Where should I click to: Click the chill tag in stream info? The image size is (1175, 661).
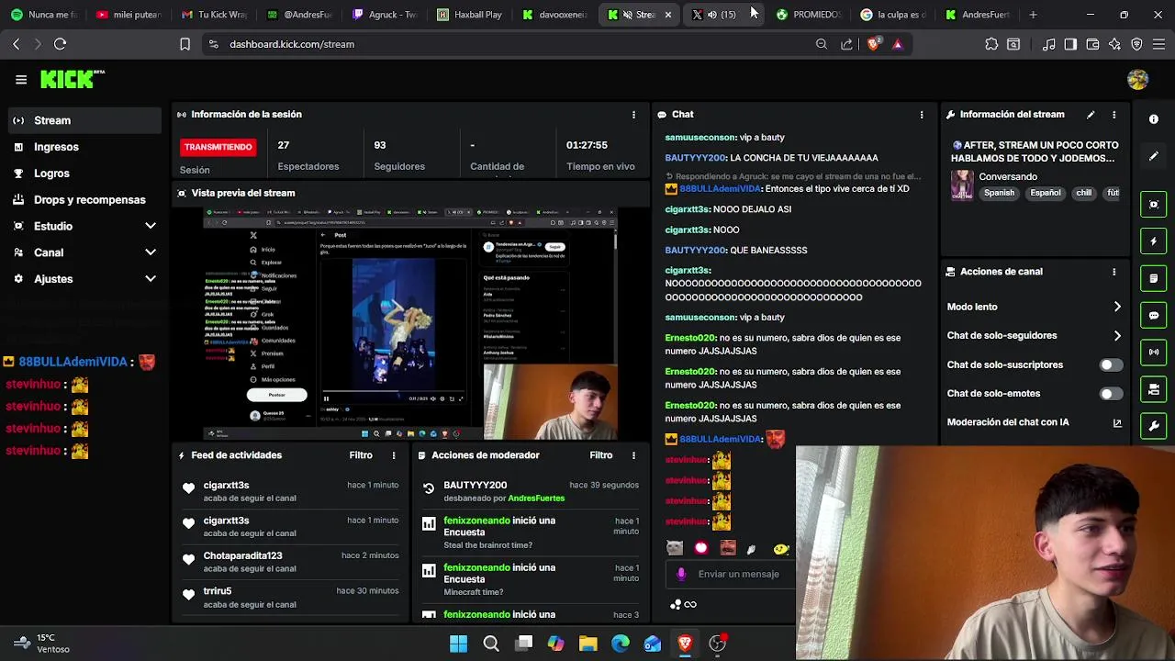(x=1083, y=194)
